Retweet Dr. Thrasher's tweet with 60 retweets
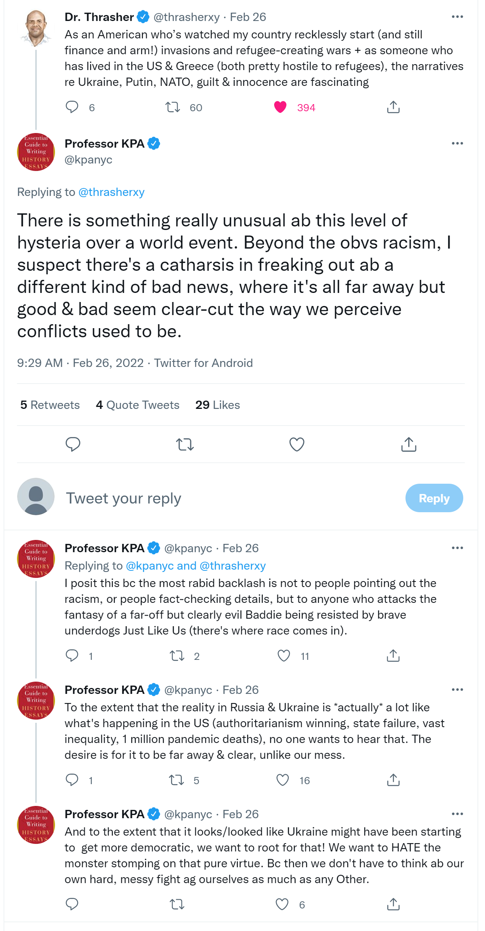This screenshot has width=485, height=931. (173, 107)
